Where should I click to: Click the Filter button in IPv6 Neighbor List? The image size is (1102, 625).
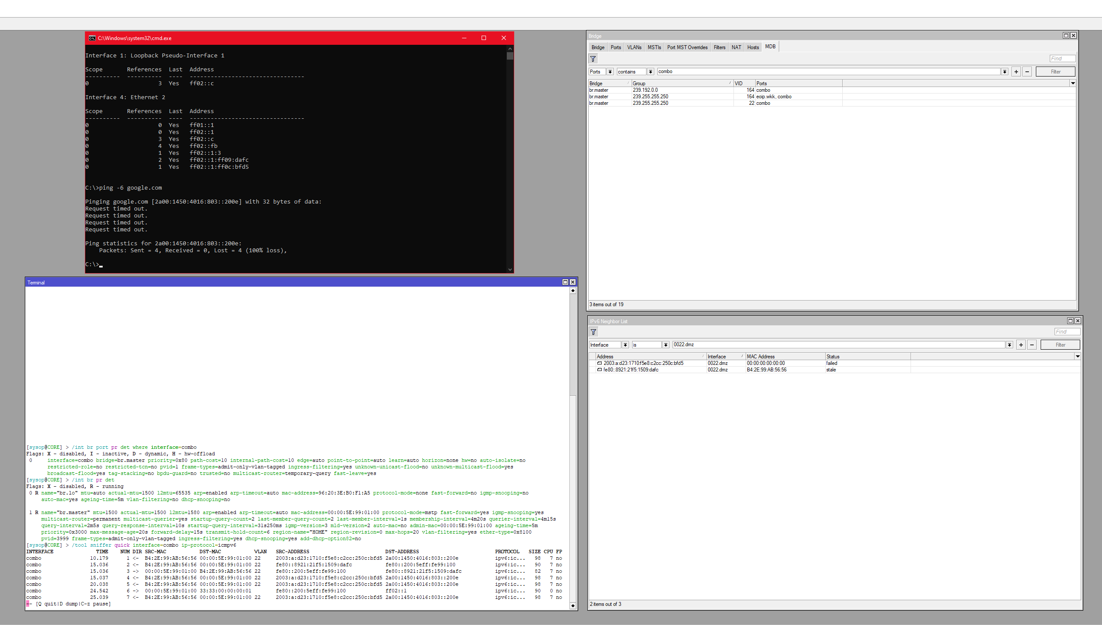pos(1060,345)
